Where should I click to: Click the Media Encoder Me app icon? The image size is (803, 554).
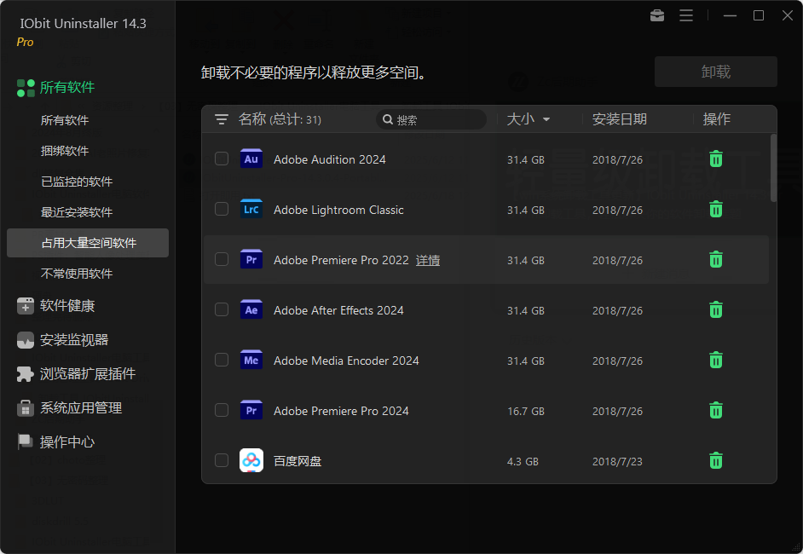tap(251, 360)
